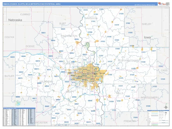Screen dimensions: 172x129
Task: Open the ZIP code index table
Action: (x=19, y=117)
